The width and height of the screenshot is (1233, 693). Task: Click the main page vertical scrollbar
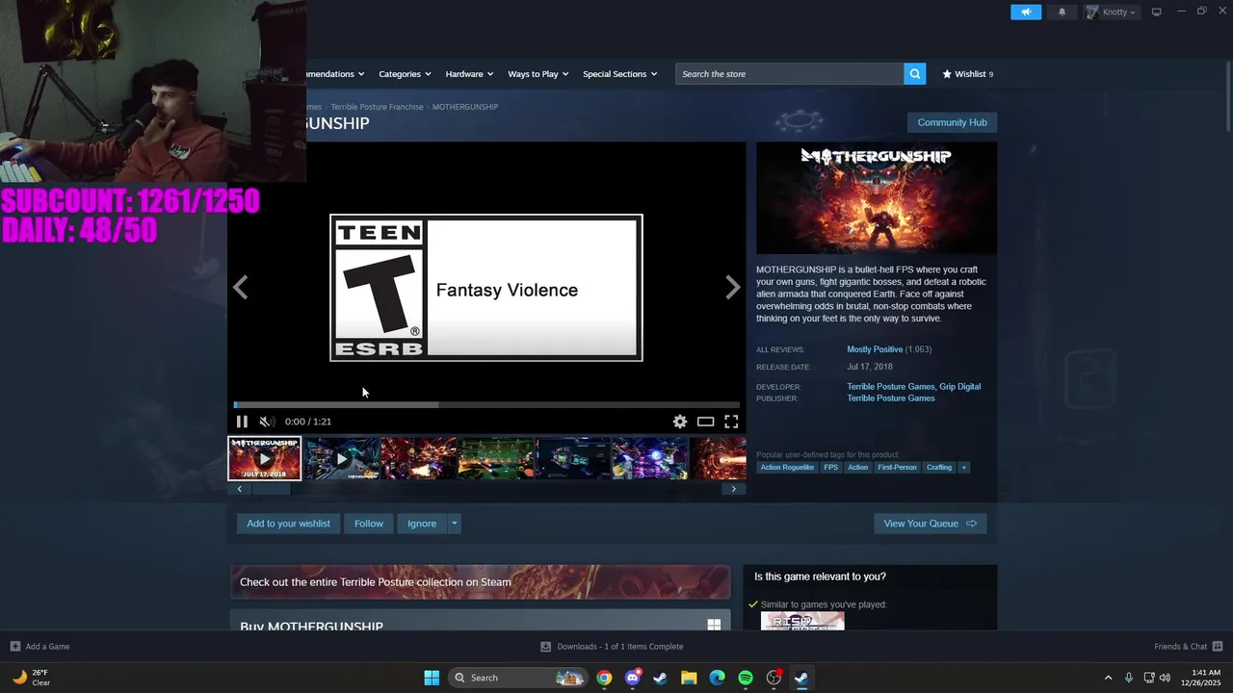tap(1227, 96)
